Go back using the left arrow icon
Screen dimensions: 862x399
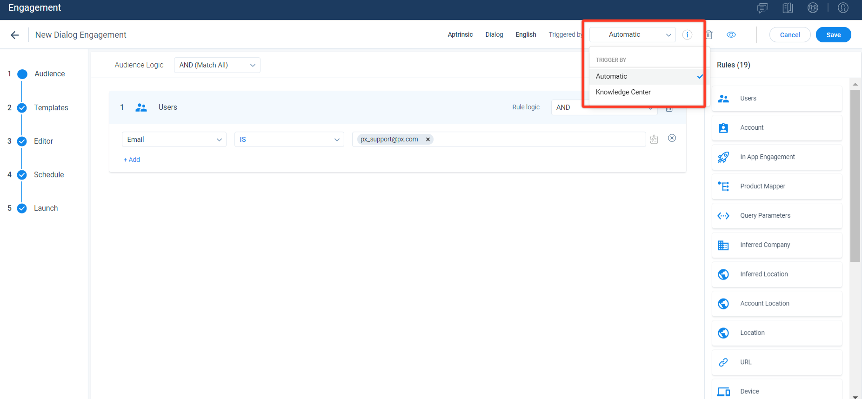15,35
